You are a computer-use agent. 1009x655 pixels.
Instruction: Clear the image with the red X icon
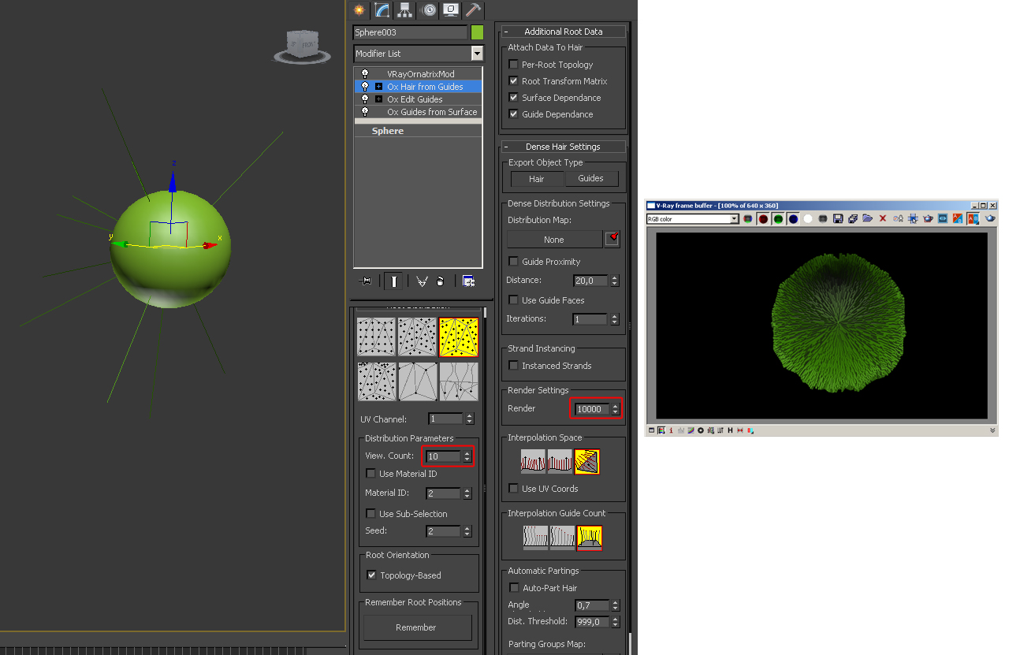coord(882,218)
